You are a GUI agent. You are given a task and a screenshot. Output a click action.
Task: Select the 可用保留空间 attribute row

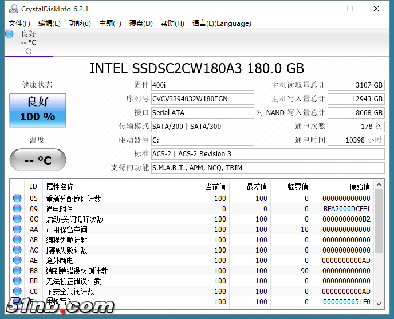point(192,230)
